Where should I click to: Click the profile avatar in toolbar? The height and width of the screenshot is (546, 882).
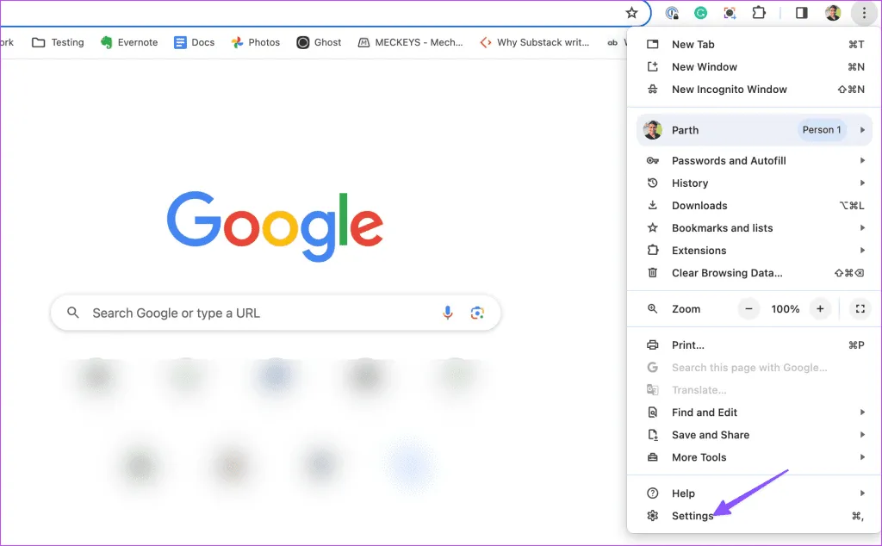[832, 13]
